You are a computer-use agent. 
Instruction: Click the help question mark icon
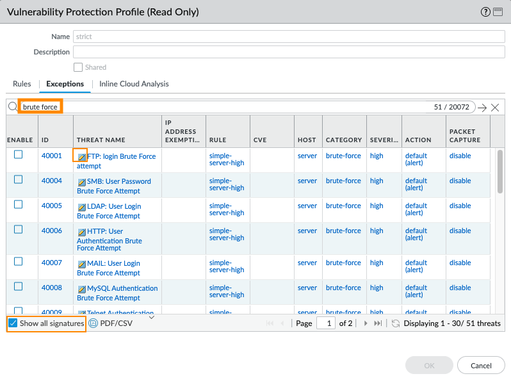tap(485, 12)
